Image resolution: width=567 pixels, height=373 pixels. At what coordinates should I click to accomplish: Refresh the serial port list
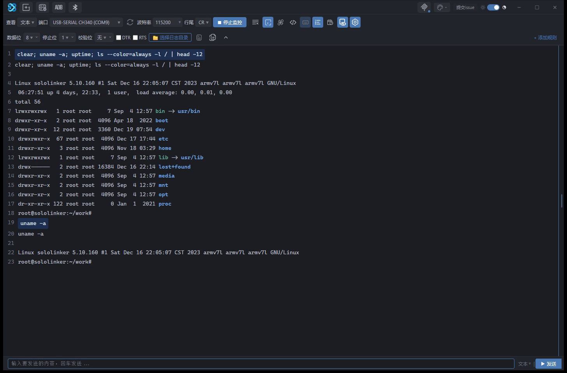[x=130, y=22]
